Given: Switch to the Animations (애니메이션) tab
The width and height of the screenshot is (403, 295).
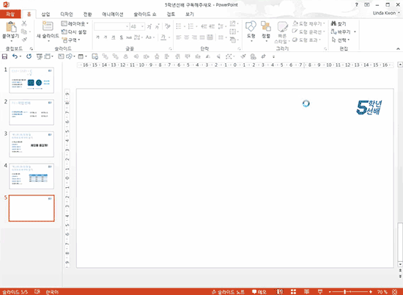Looking at the screenshot, I should coord(113,14).
